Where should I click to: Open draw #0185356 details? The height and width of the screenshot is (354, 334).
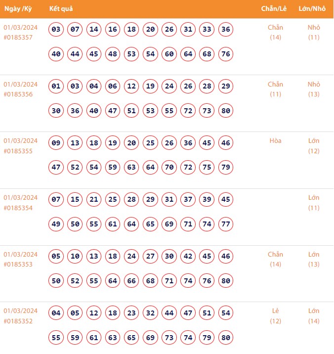(18, 94)
